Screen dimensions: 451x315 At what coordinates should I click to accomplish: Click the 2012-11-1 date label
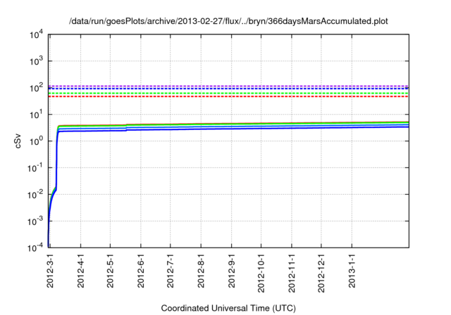click(292, 273)
